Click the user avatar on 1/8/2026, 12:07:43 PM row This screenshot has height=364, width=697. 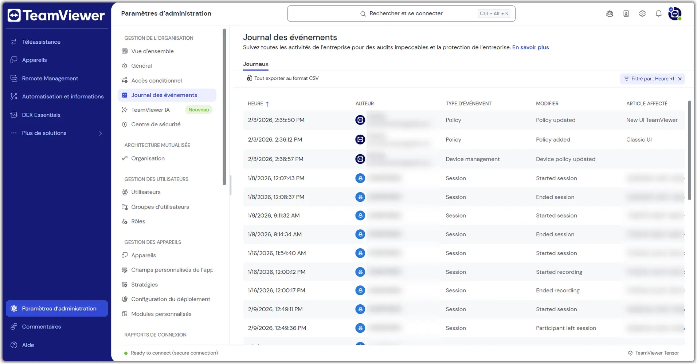pyautogui.click(x=360, y=178)
